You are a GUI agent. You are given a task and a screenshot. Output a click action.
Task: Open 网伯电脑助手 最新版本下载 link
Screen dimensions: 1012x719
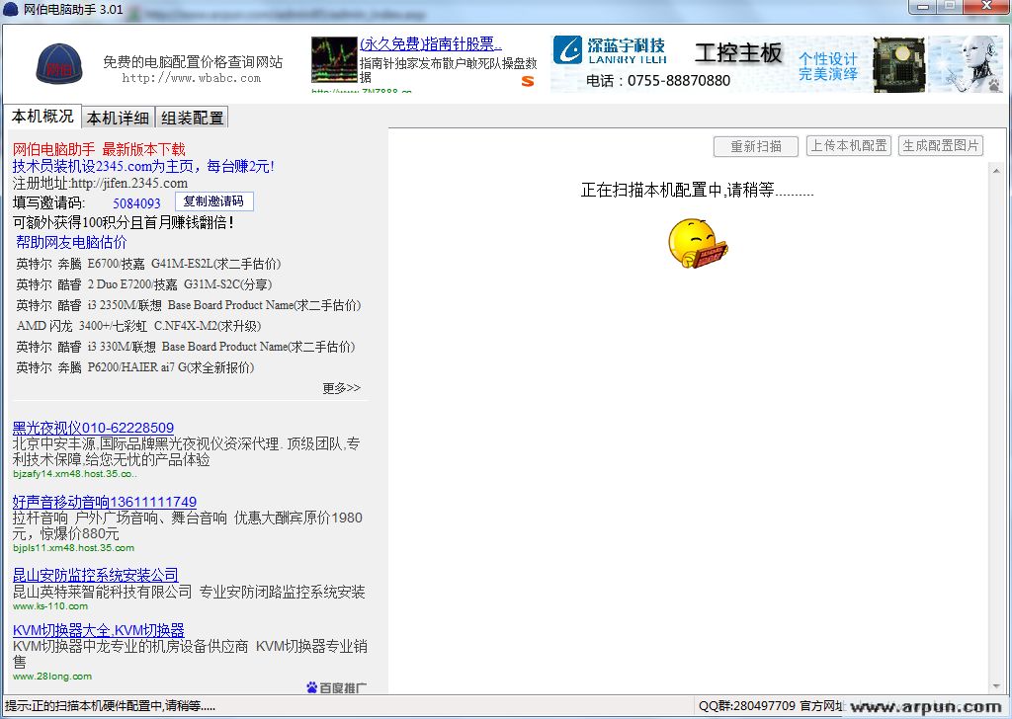pyautogui.click(x=99, y=149)
